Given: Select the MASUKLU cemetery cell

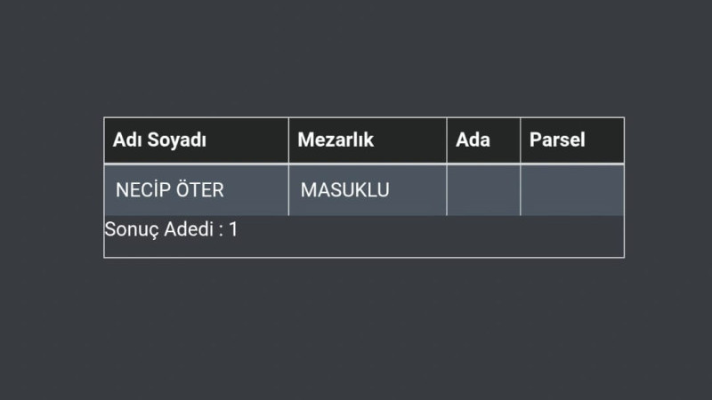Looking at the screenshot, I should tap(368, 190).
